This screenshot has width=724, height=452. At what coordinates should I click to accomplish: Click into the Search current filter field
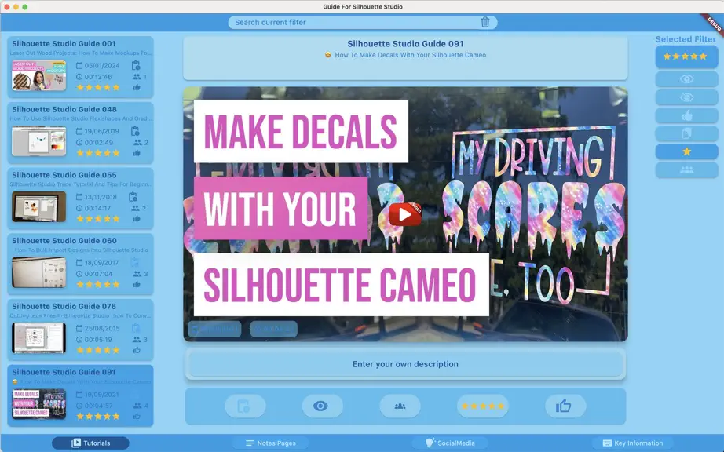[363, 22]
